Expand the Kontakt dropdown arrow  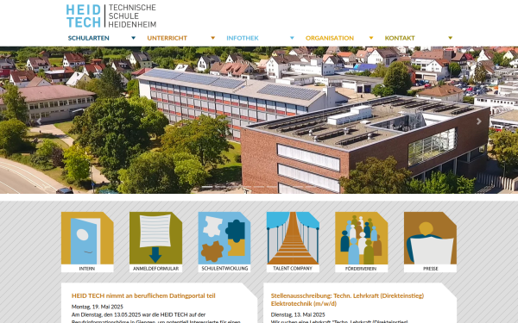point(451,38)
